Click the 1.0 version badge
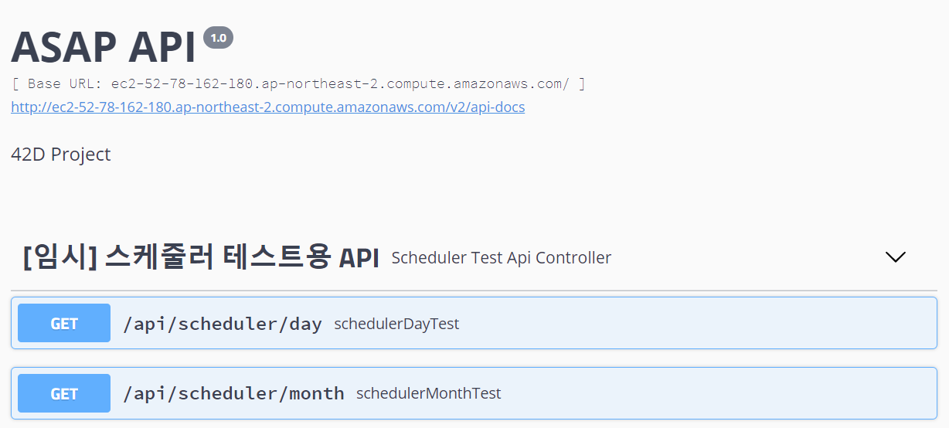Screen dimensions: 949x428 click(218, 37)
